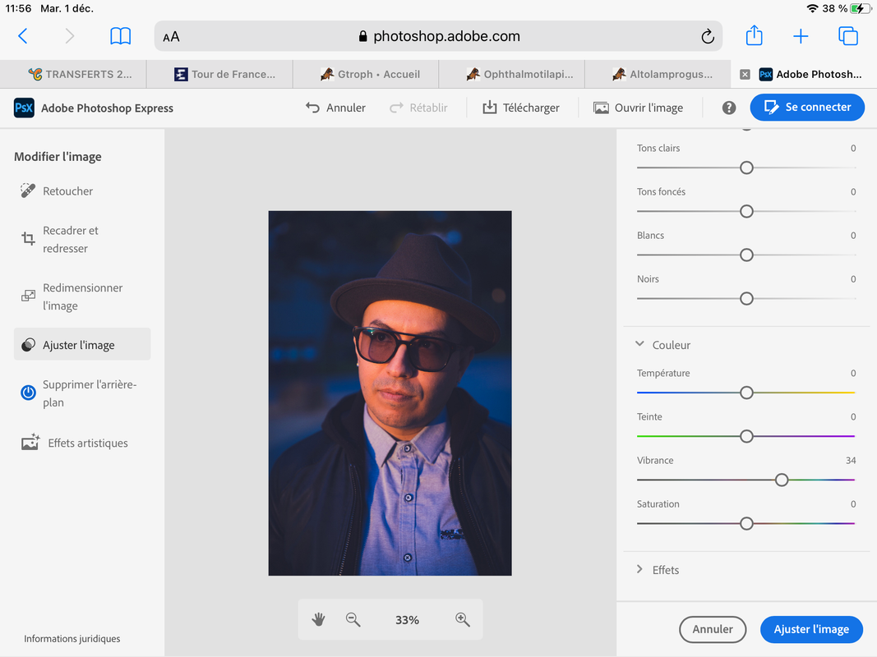Select the hand pan tool
This screenshot has height=657, width=877.
coord(319,620)
